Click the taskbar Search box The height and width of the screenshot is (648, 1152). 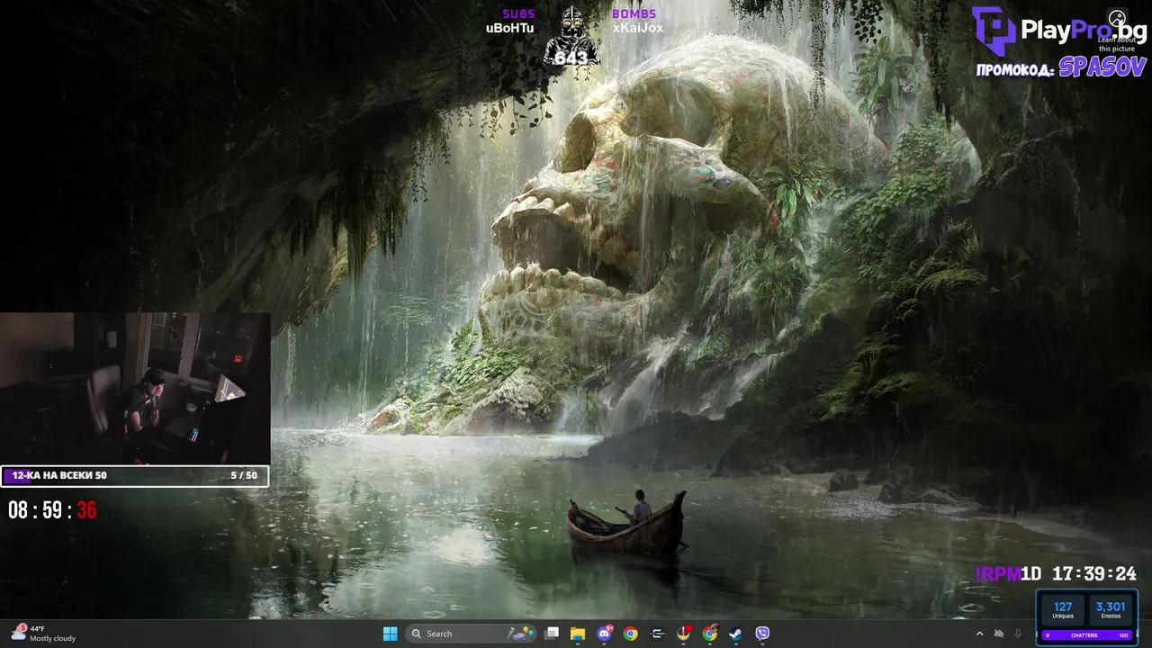coord(472,634)
